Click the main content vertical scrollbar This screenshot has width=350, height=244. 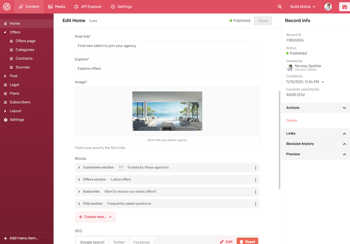(279, 140)
